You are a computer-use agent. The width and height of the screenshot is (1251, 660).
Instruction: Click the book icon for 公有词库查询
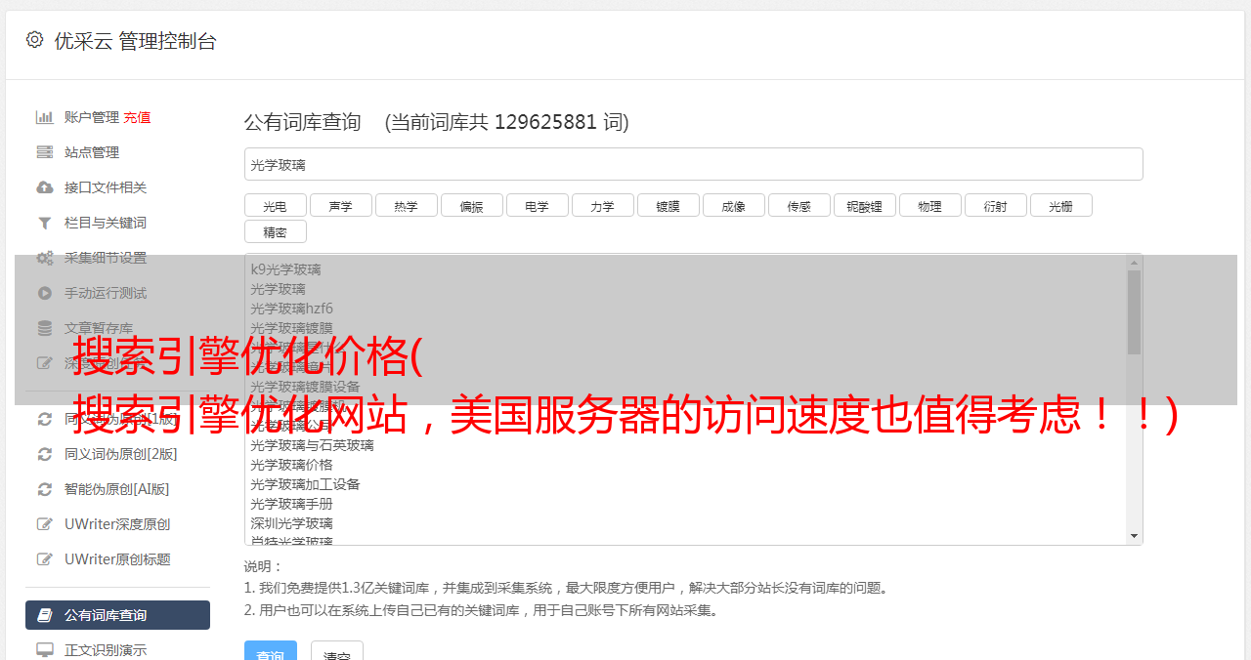click(x=45, y=615)
